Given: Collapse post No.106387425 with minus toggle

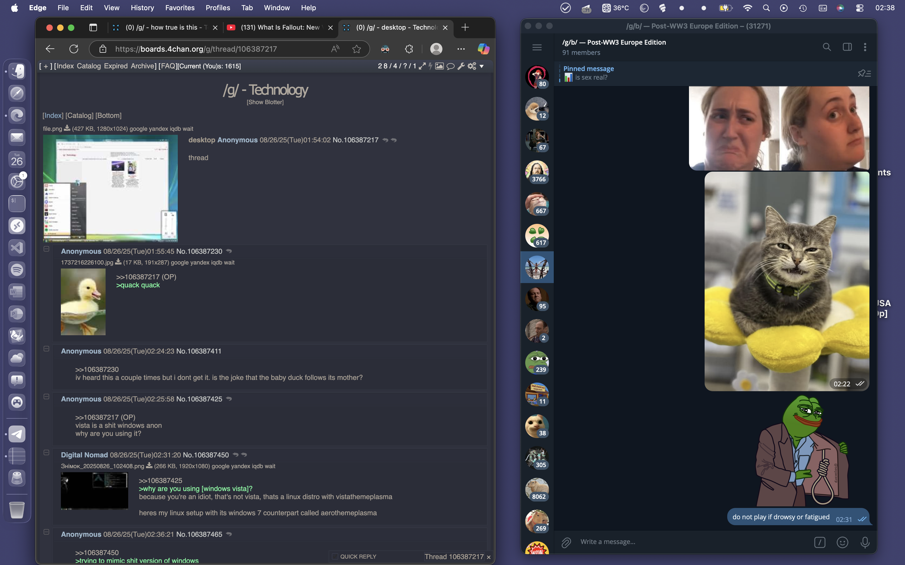Looking at the screenshot, I should click(46, 397).
